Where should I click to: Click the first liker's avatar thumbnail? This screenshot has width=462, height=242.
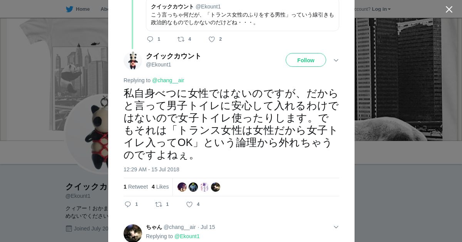point(182,187)
